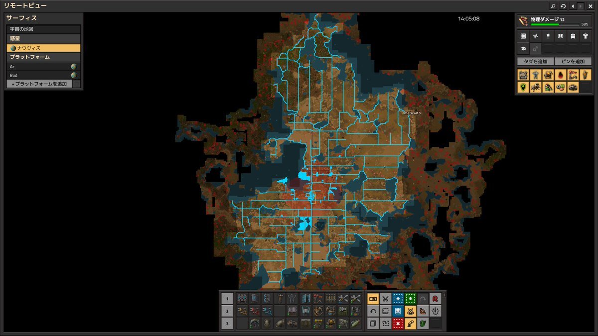598x336 pixels.
Task: Open the search tool in title bar
Action: (553, 6)
